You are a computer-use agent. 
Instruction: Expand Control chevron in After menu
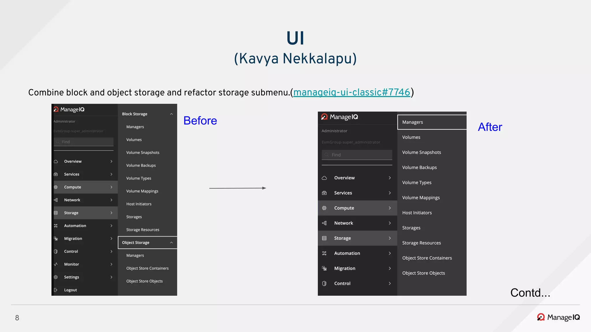[390, 284]
